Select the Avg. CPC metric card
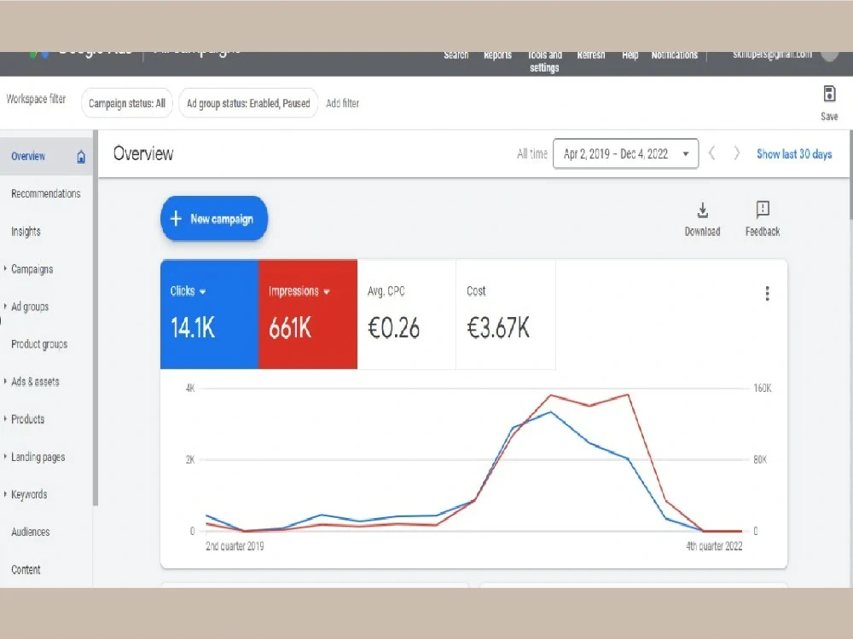The width and height of the screenshot is (853, 639). pos(406,314)
